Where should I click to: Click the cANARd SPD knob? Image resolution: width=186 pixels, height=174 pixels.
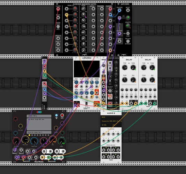coord(76,93)
